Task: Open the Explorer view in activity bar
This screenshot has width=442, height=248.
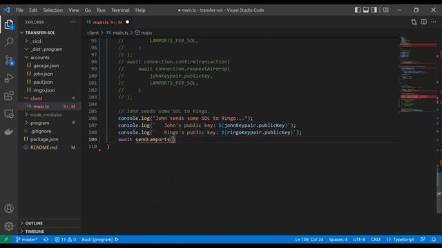Action: click(x=9, y=25)
